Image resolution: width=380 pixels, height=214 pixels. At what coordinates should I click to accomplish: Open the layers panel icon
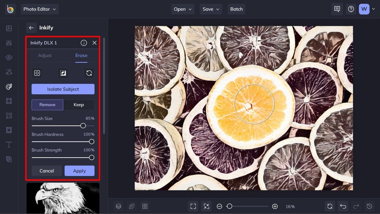pyautogui.click(x=118, y=206)
